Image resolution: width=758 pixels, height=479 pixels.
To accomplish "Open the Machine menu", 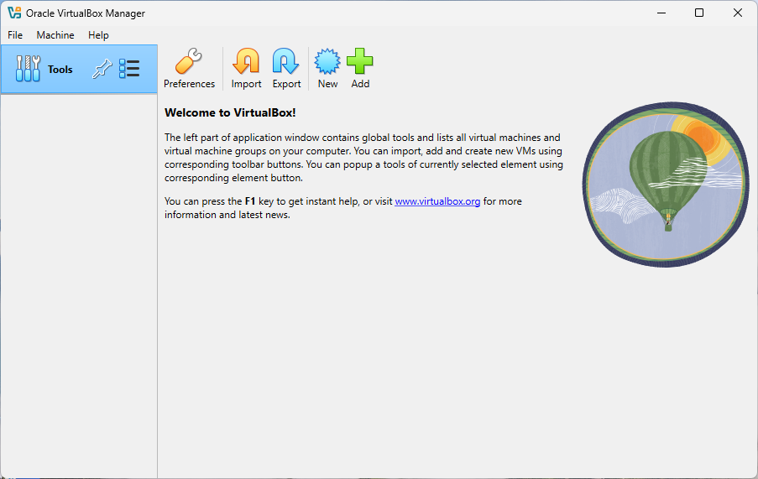I will (55, 35).
